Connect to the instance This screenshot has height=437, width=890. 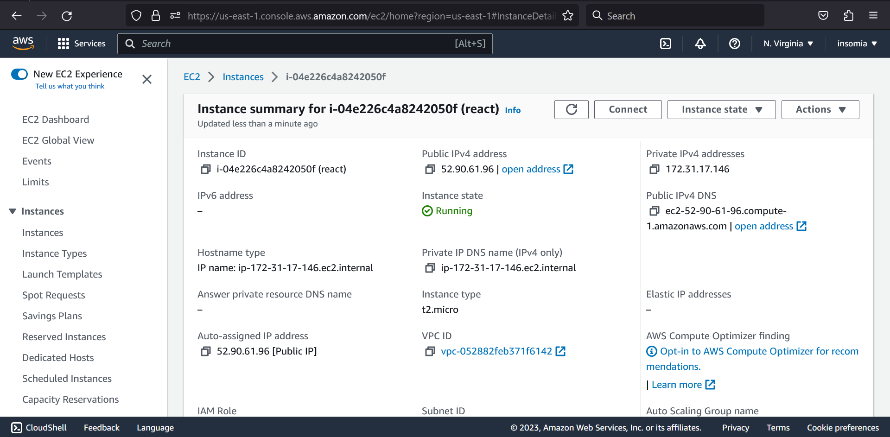click(628, 109)
